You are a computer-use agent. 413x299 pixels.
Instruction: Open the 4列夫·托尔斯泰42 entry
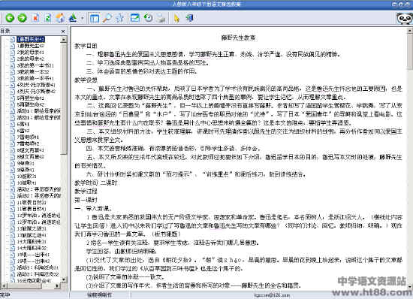36,92
